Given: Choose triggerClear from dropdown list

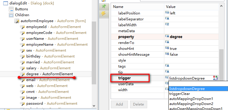Looking at the screenshot, I should [198, 94].
